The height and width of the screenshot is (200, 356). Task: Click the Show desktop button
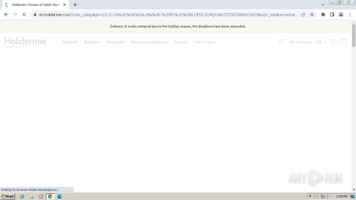[353, 196]
